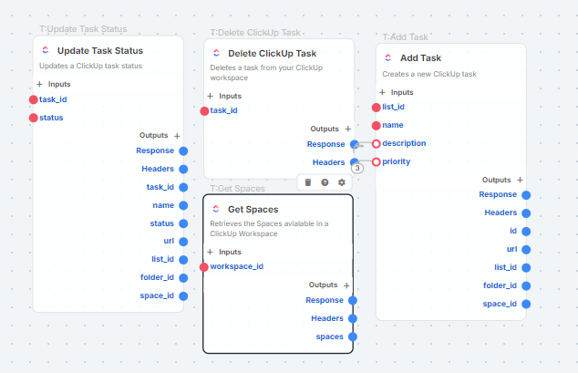Viewport: 578px width, 373px height.
Task: Select workspace_id input port on Get Spaces
Action: [204, 267]
